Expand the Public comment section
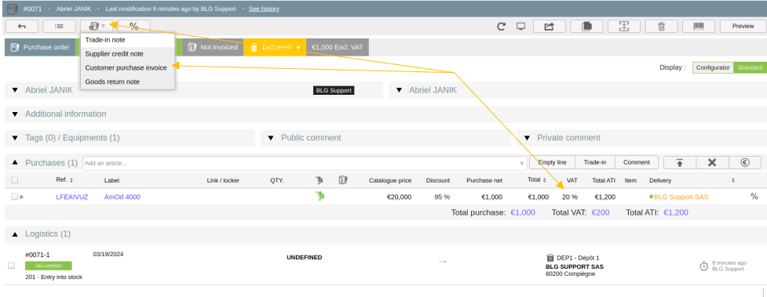The width and height of the screenshot is (767, 297). (271, 138)
